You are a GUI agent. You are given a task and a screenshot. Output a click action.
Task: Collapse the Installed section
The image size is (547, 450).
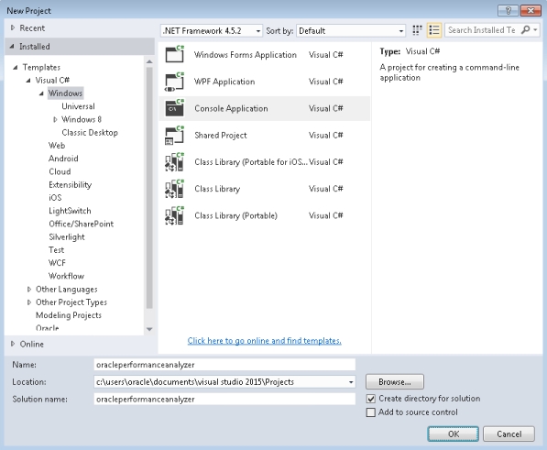pos(12,46)
